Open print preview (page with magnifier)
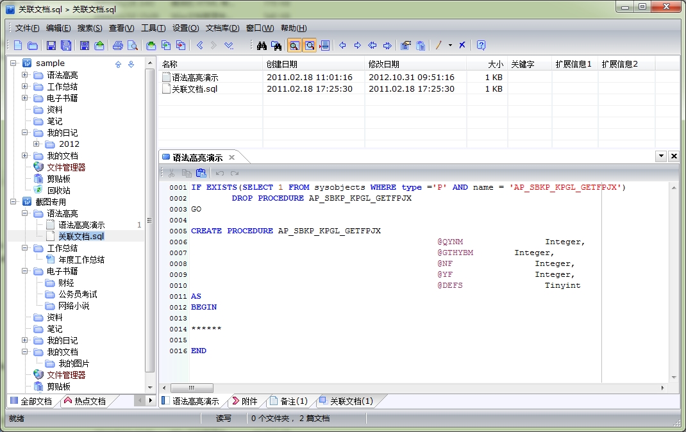 coord(132,46)
